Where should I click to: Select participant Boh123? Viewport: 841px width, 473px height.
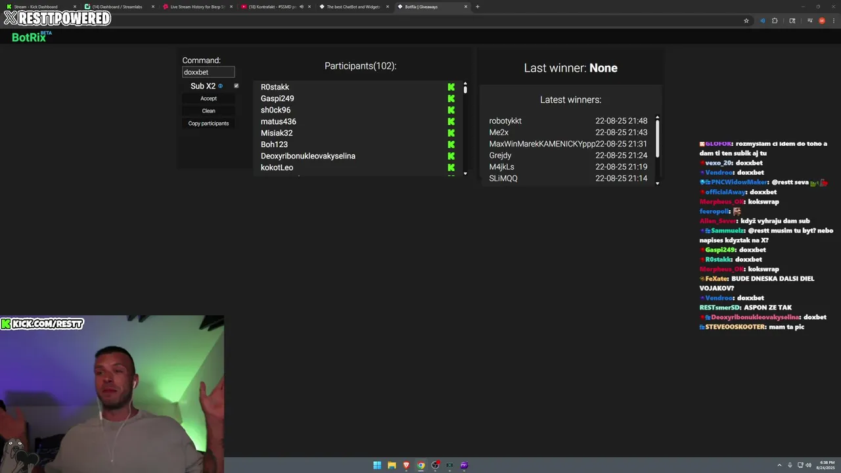coord(274,145)
